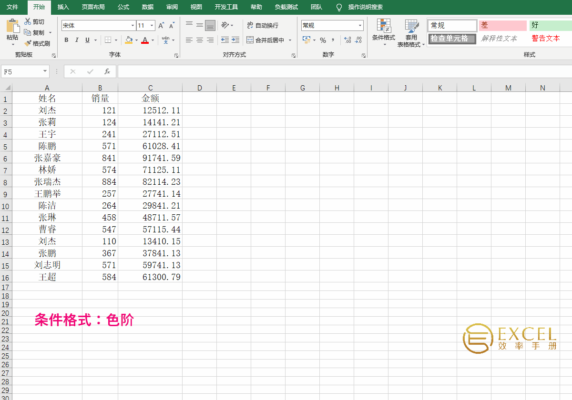Image resolution: width=572 pixels, height=400 pixels.
Task: Align text to the left
Action: coord(189,40)
